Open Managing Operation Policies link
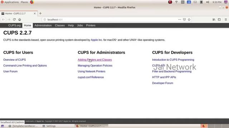The width and height of the screenshot is (229, 128). pos(95,65)
